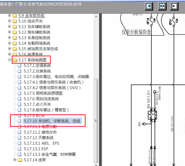Click the page icon of 5.17.7.点火开关
185x166 pixels.
20,104
